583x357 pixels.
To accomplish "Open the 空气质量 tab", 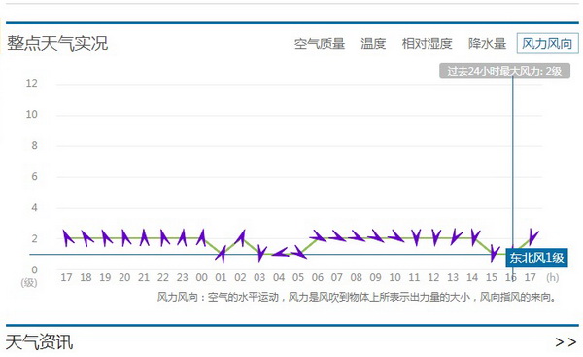I will coord(320,44).
